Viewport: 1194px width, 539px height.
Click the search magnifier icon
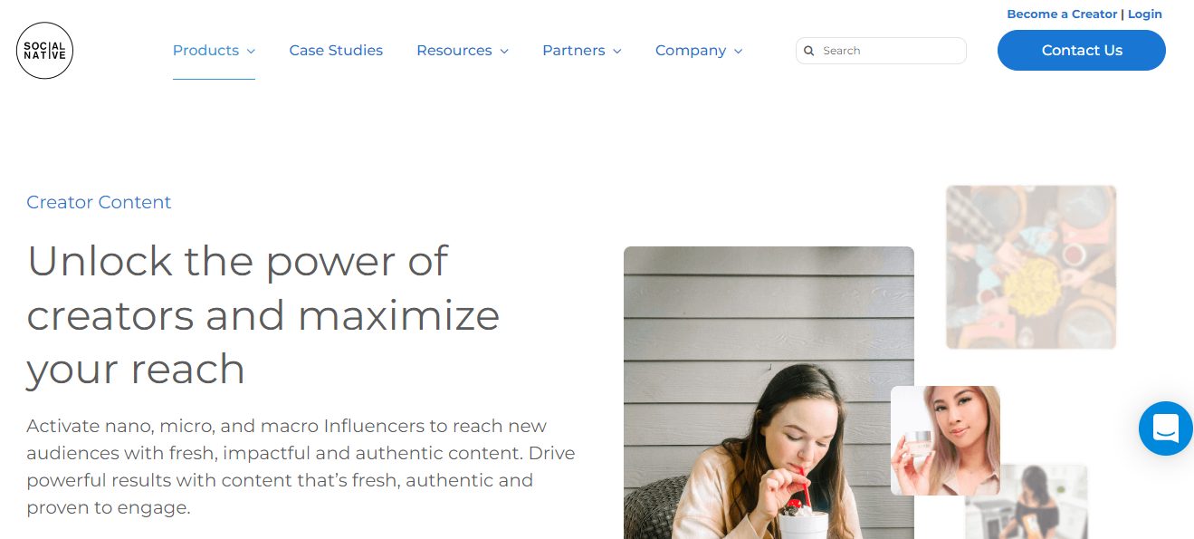pos(809,51)
